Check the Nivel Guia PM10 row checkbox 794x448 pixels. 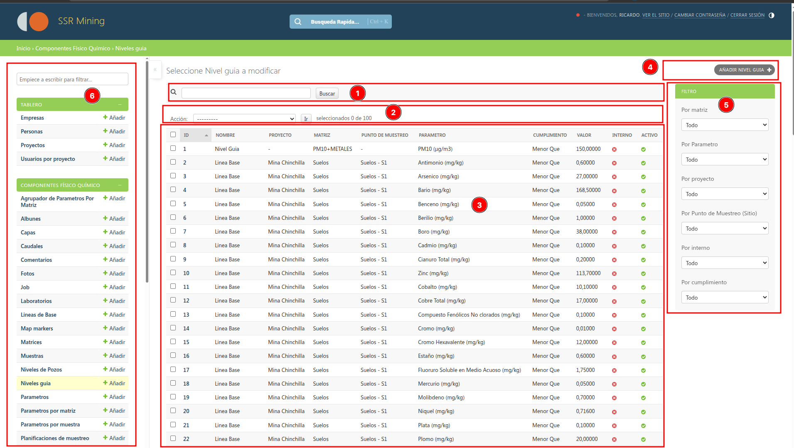coord(173,148)
